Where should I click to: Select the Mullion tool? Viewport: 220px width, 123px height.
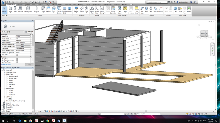point(69,9)
